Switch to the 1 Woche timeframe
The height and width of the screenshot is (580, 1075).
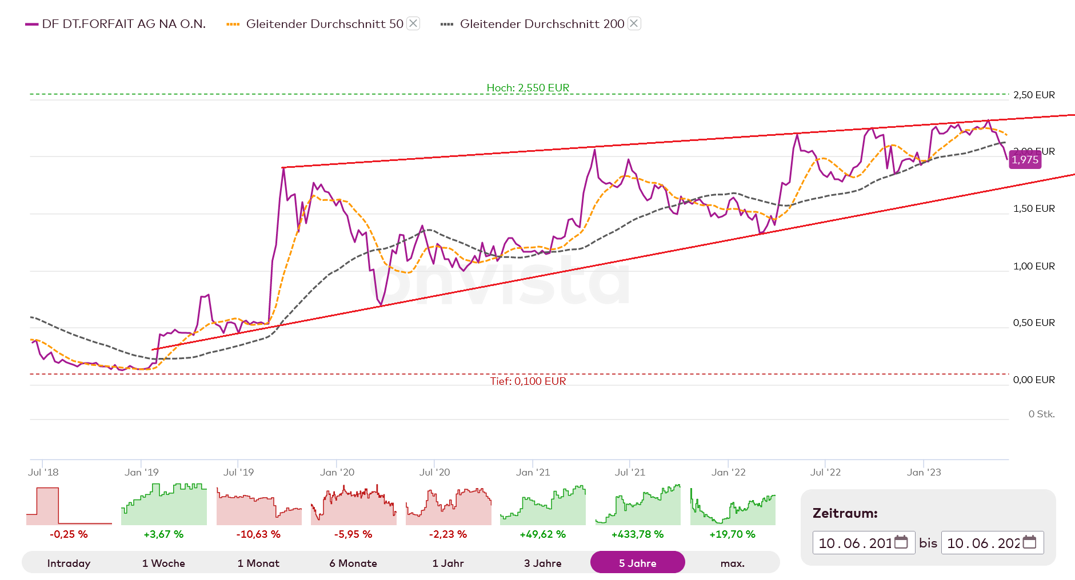coord(163,563)
